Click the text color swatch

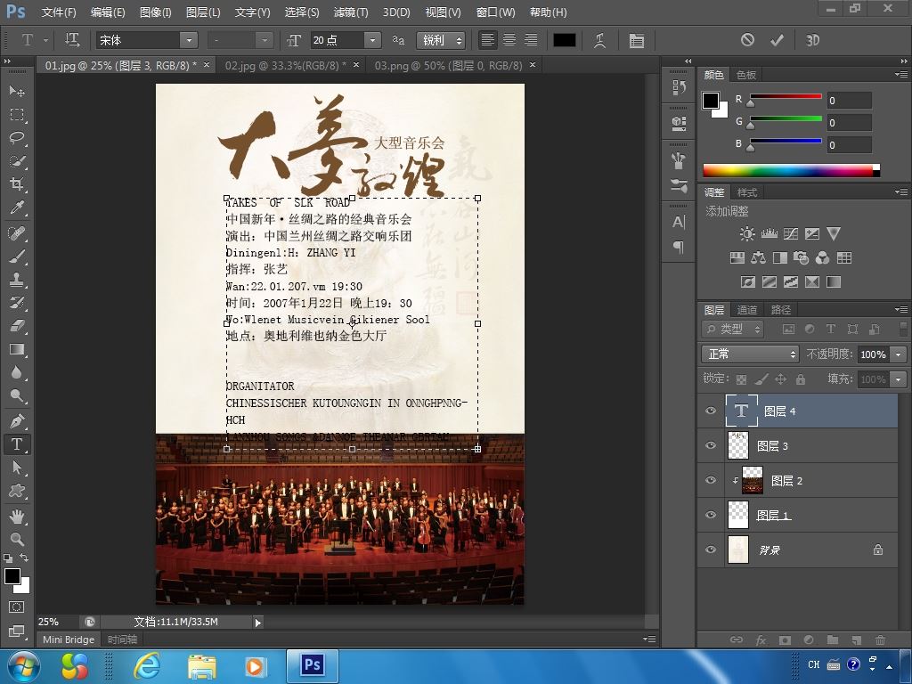564,40
